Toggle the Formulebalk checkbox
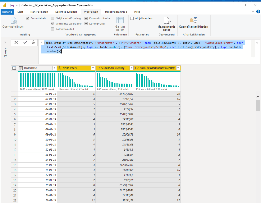 click(28, 18)
